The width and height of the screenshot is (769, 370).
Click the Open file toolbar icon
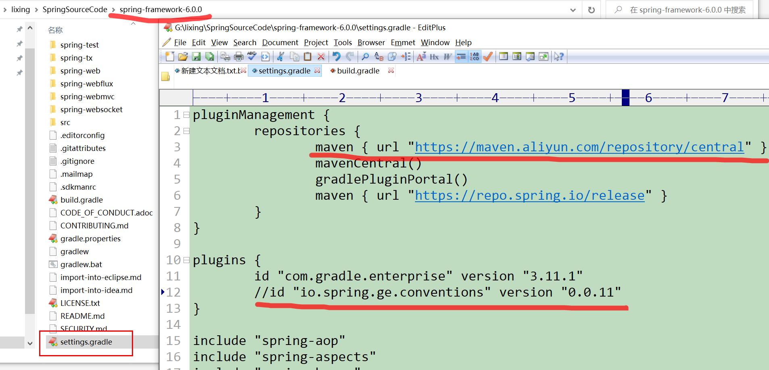pos(183,56)
